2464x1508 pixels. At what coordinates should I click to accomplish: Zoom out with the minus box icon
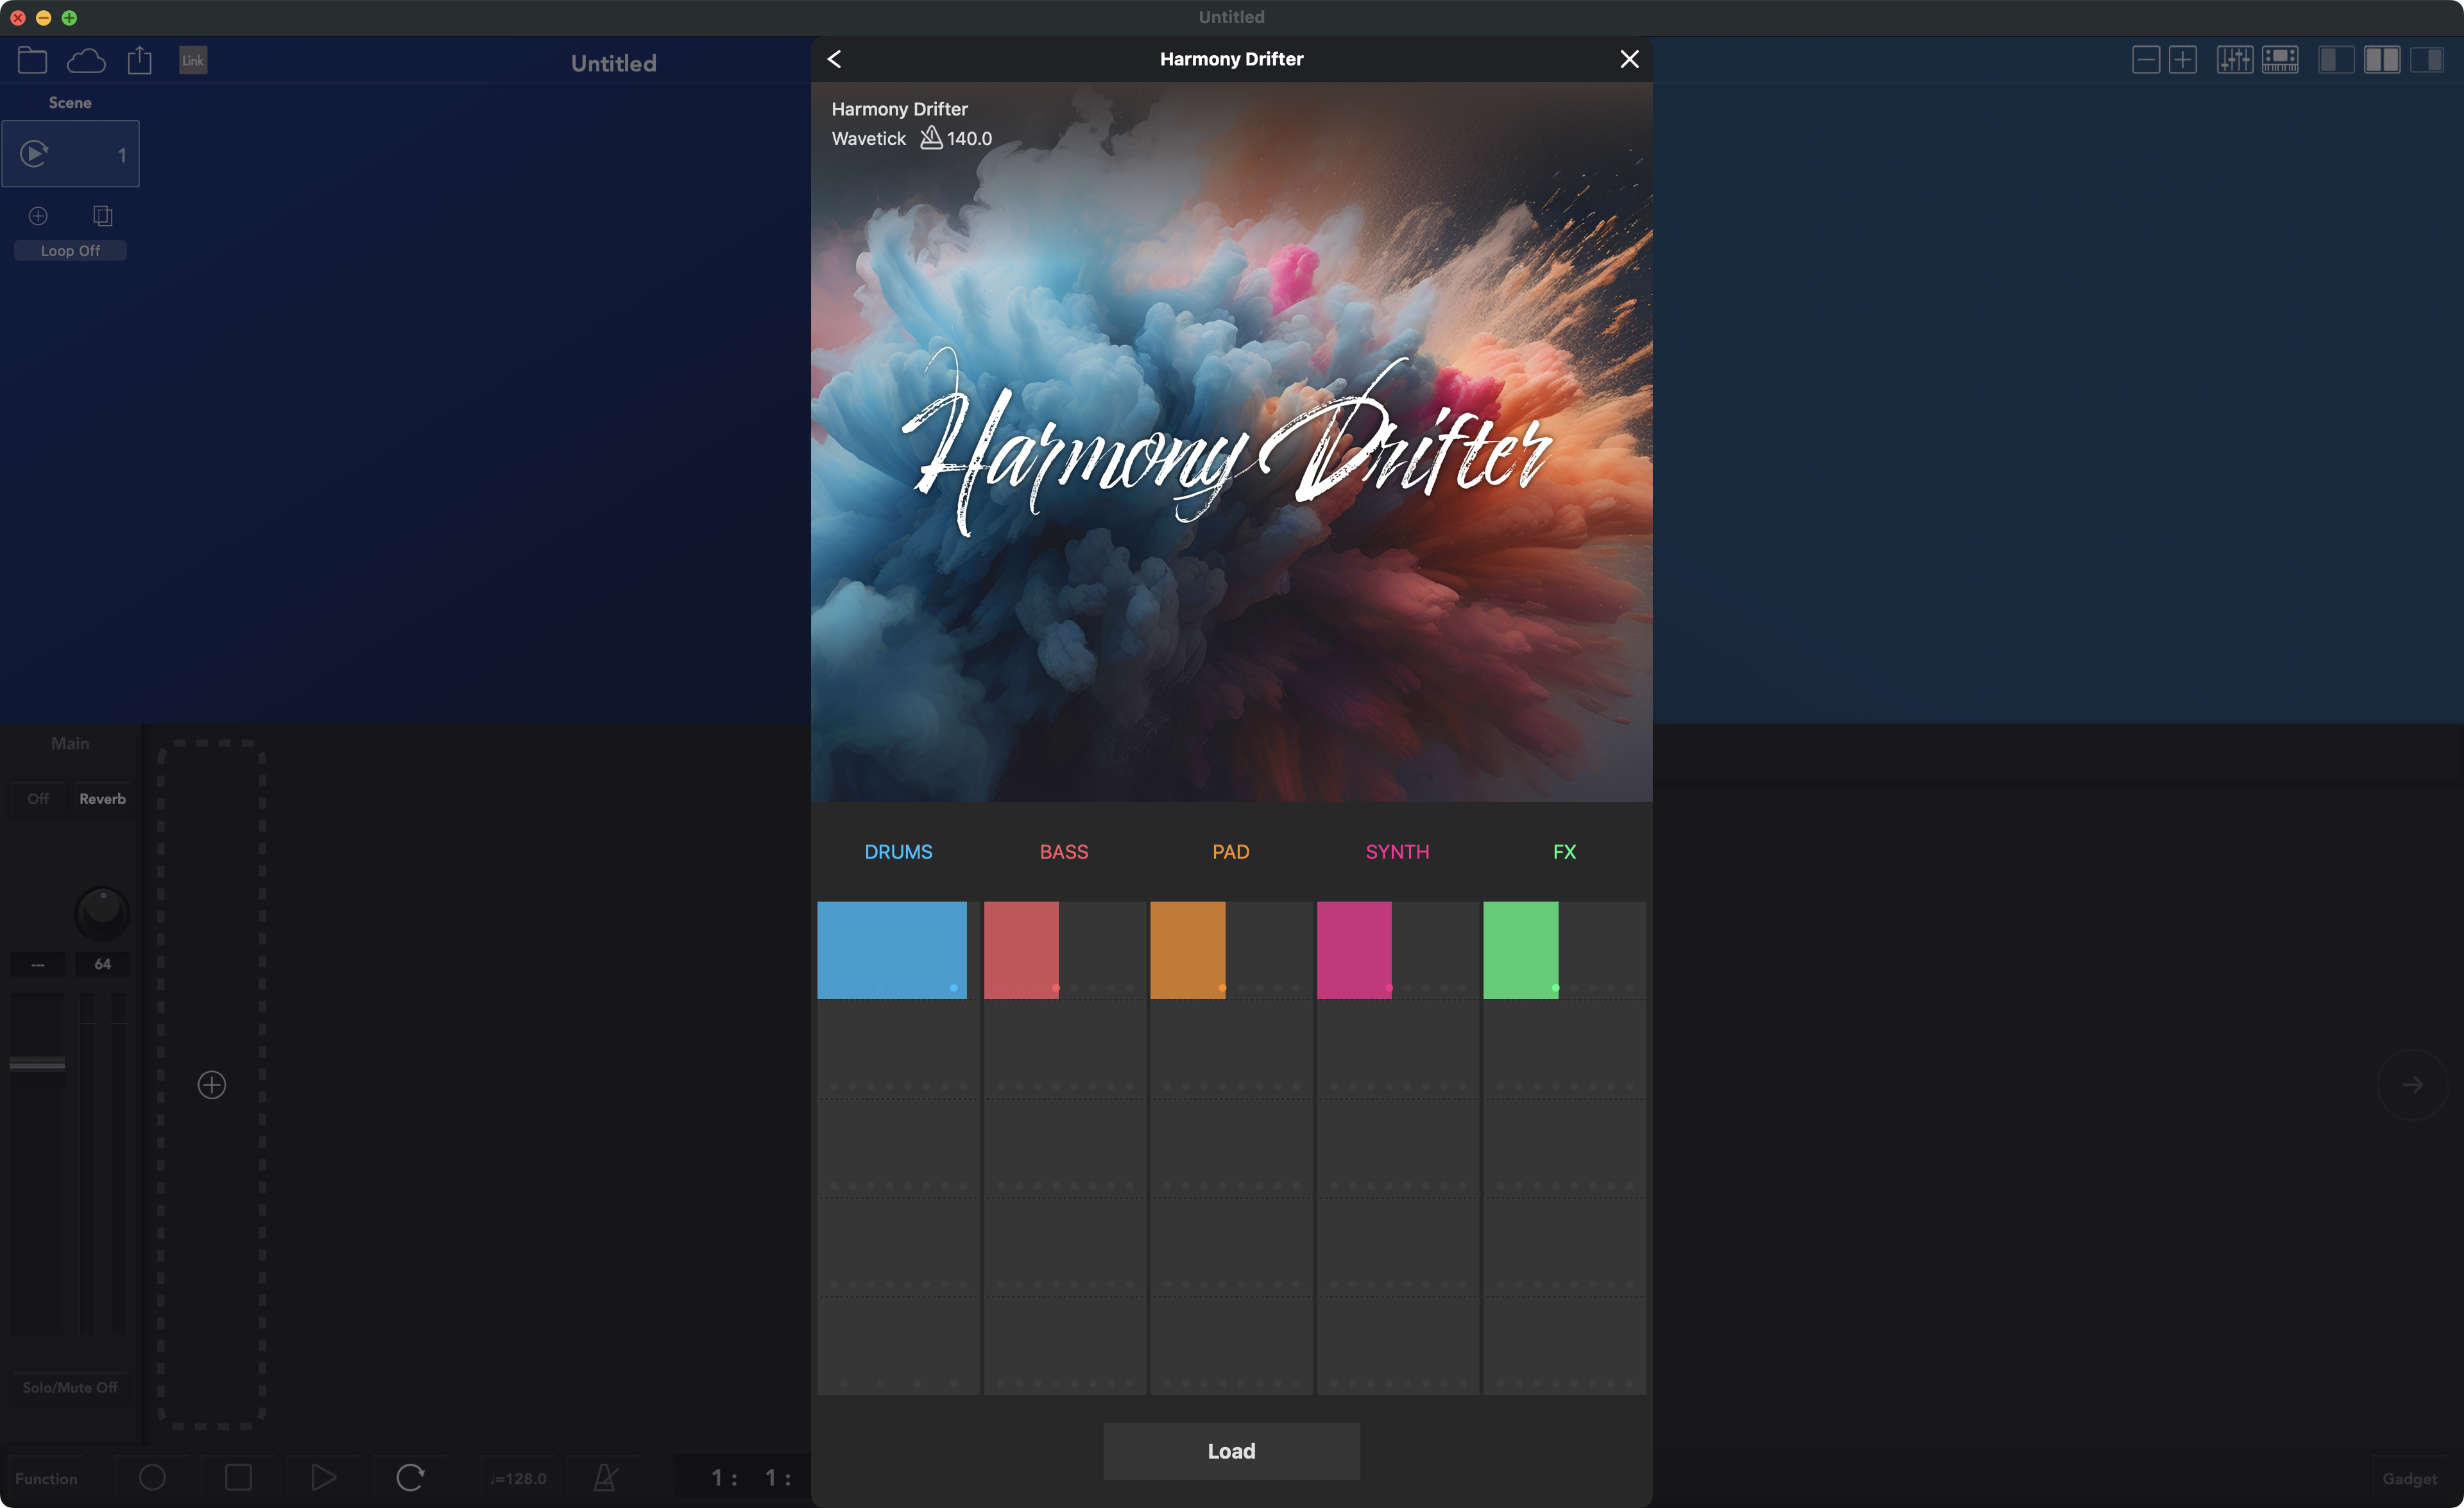(2146, 60)
